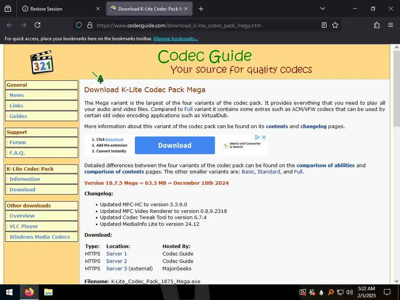Click the Firefox View icon
The image size is (400, 300).
[8, 9]
